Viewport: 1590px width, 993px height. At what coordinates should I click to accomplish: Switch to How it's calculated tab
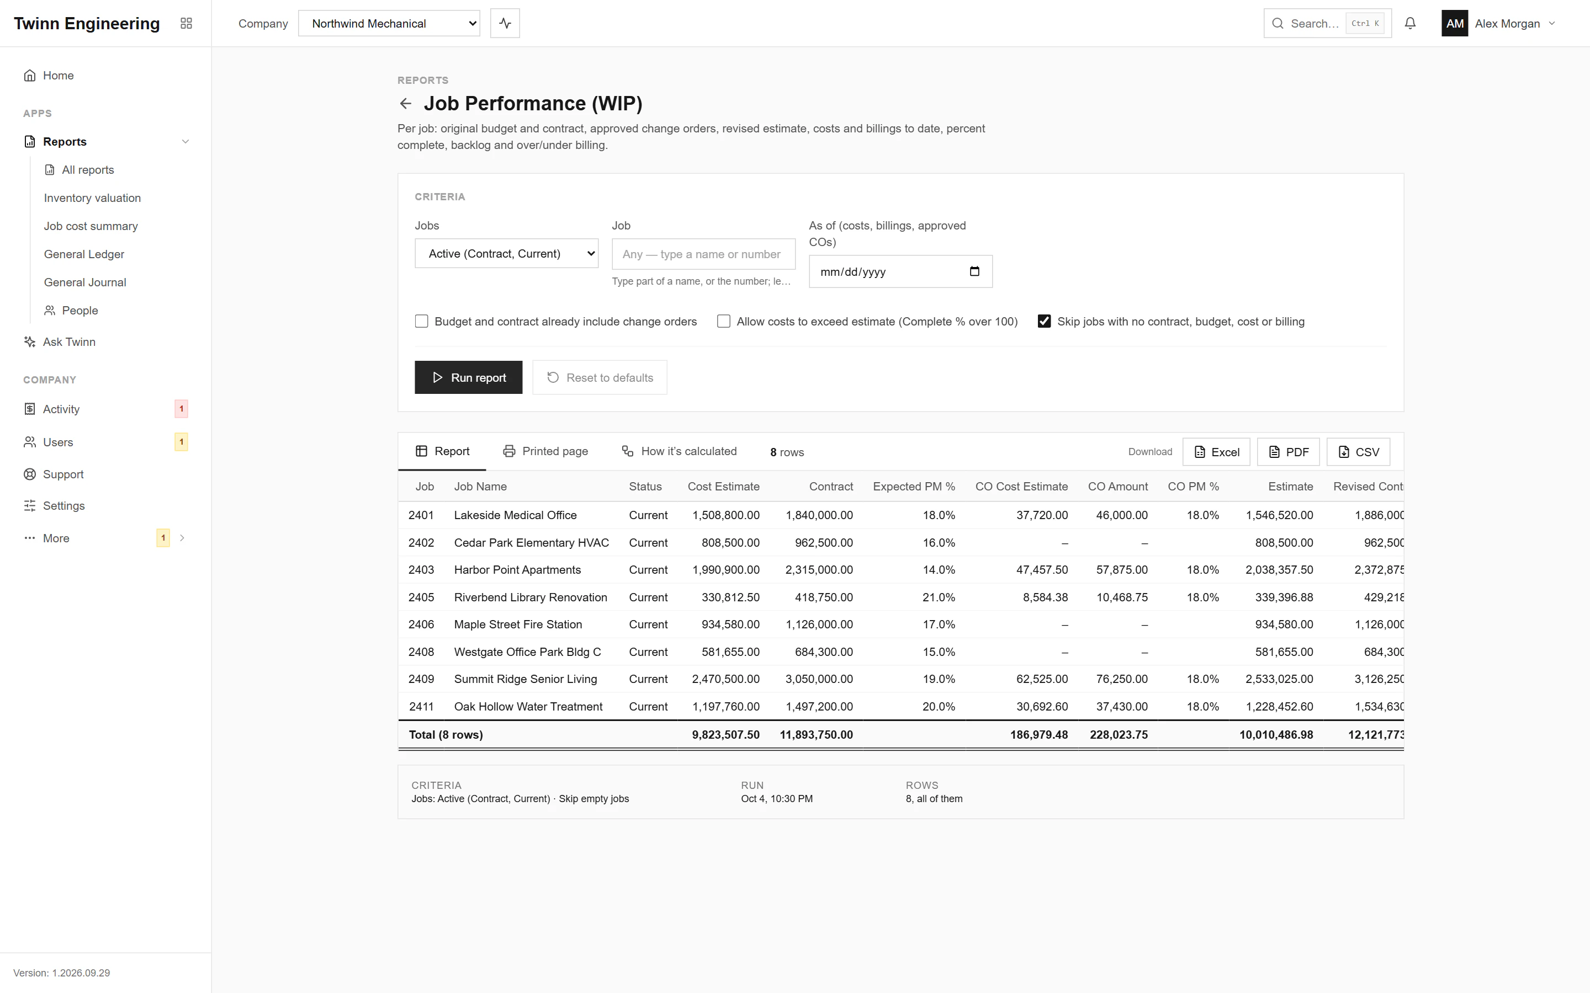[x=679, y=451]
